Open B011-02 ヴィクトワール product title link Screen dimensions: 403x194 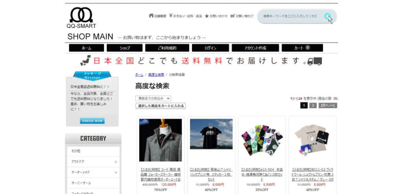pos(312,175)
